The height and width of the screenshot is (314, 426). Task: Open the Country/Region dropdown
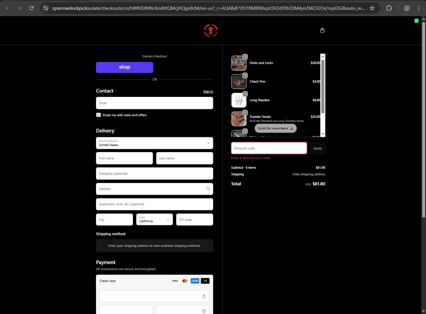(x=154, y=143)
